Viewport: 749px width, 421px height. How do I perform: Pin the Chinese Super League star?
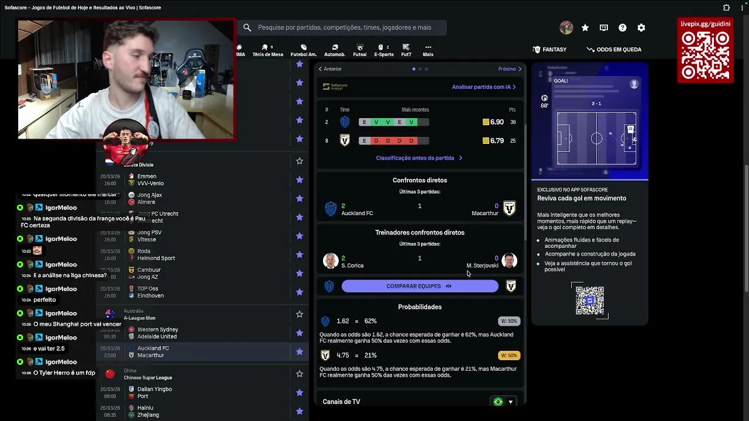(x=300, y=374)
